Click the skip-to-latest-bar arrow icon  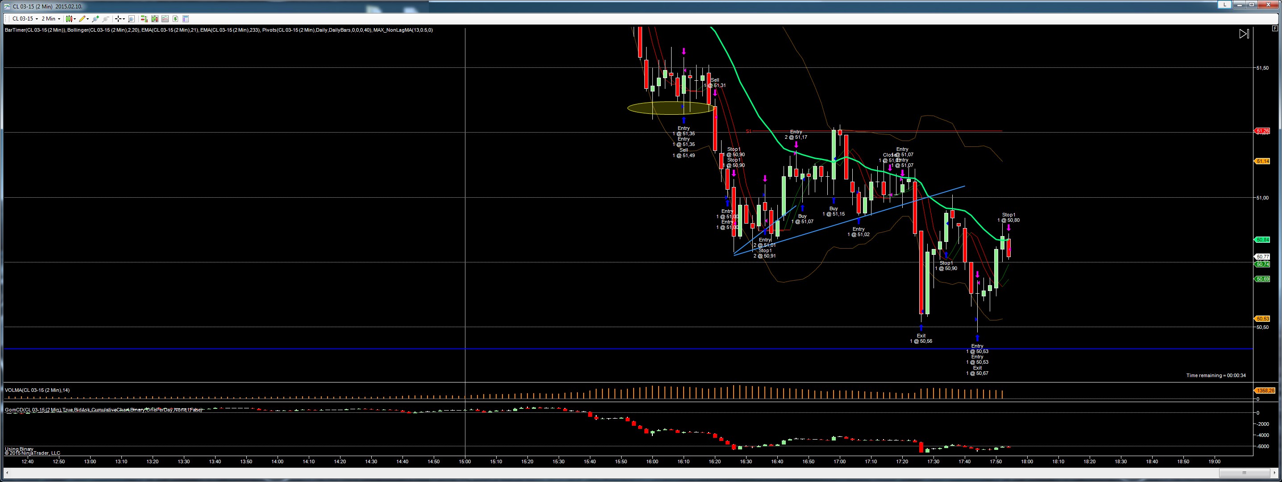pyautogui.click(x=1244, y=34)
